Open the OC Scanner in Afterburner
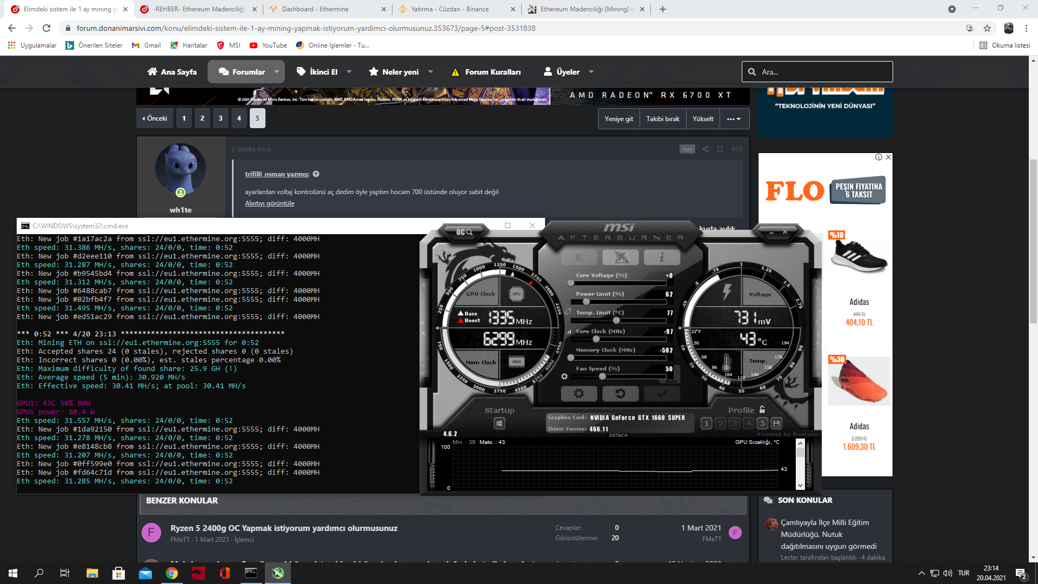This screenshot has height=584, width=1038. pyautogui.click(x=464, y=232)
